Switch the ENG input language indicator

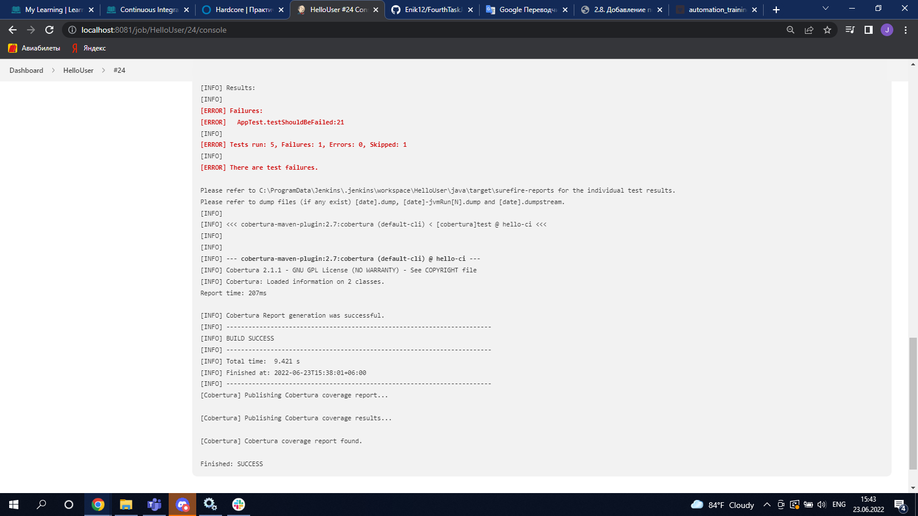click(839, 505)
